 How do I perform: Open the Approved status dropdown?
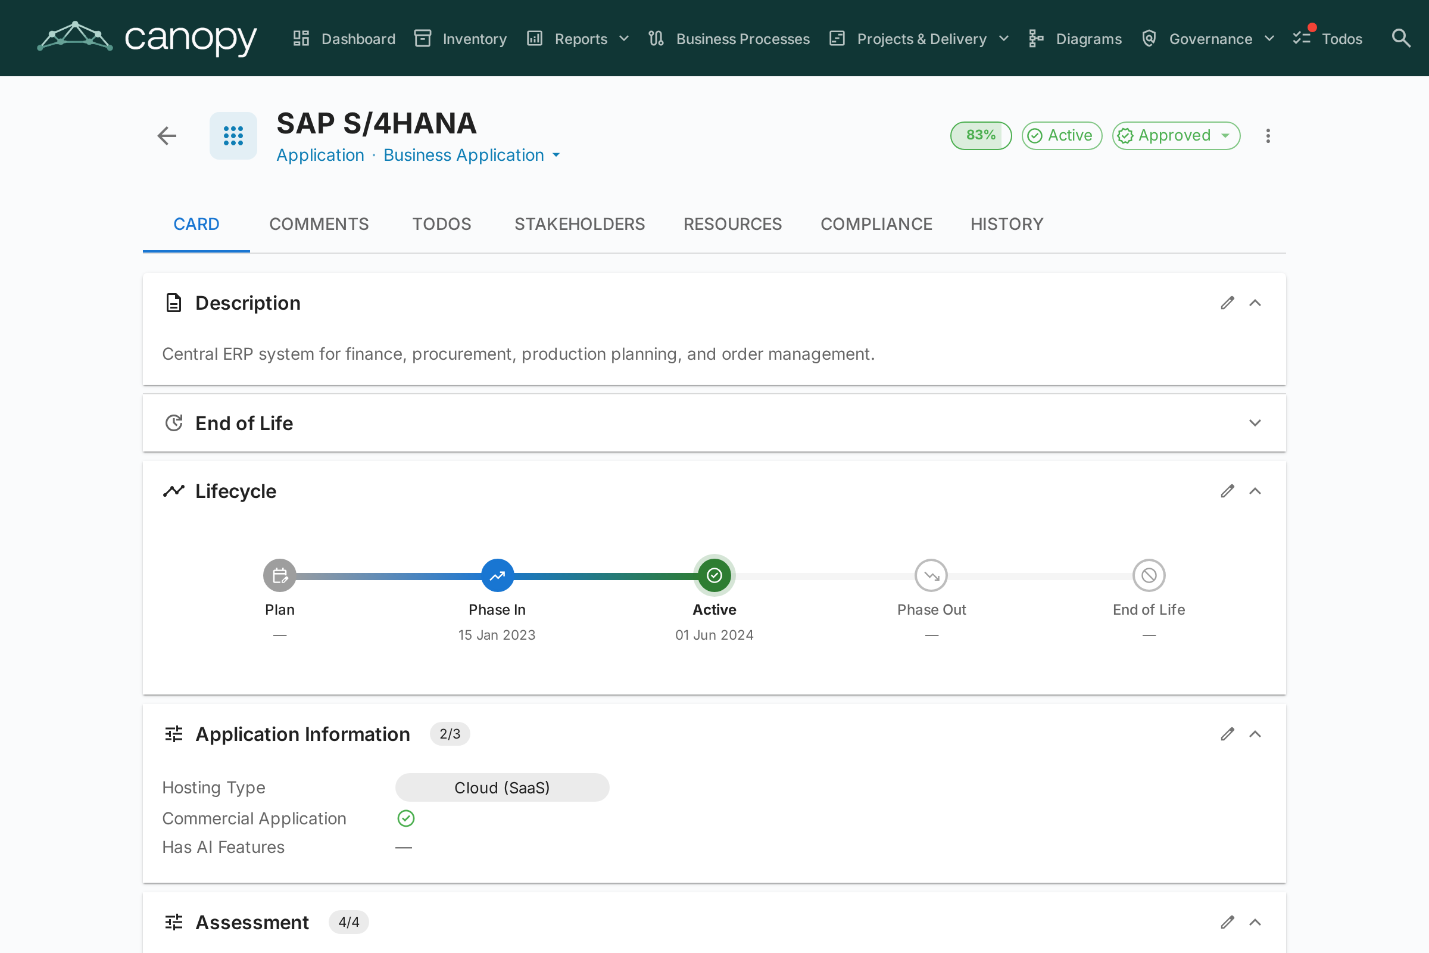(x=1175, y=136)
